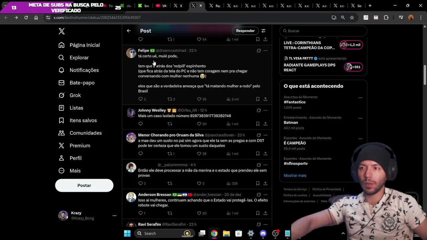Open File Explorer from taskbar
This screenshot has height=240, width=427.
(226, 233)
